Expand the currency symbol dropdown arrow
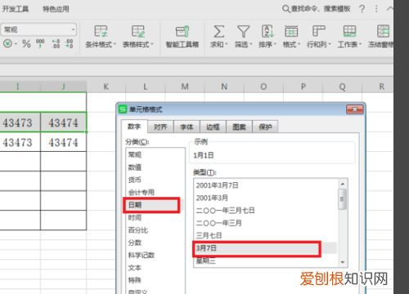The image size is (409, 294). (16, 44)
